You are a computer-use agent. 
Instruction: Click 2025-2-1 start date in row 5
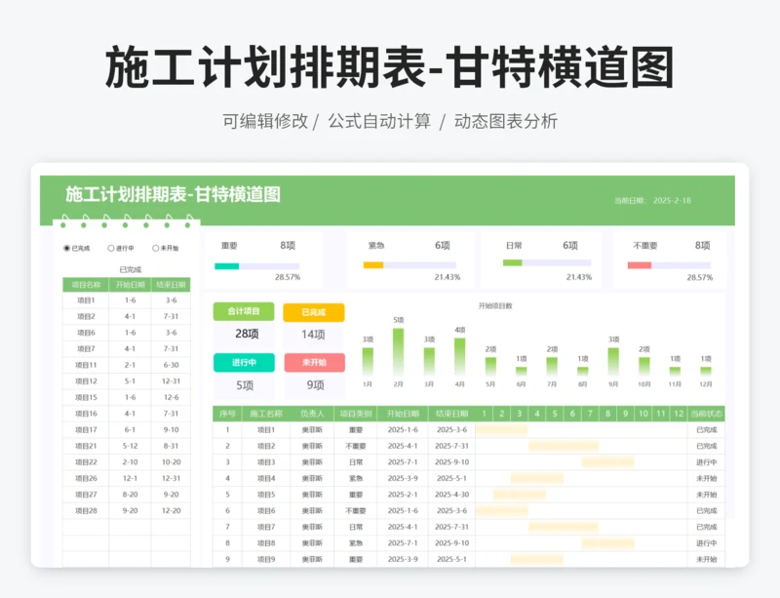tap(403, 495)
